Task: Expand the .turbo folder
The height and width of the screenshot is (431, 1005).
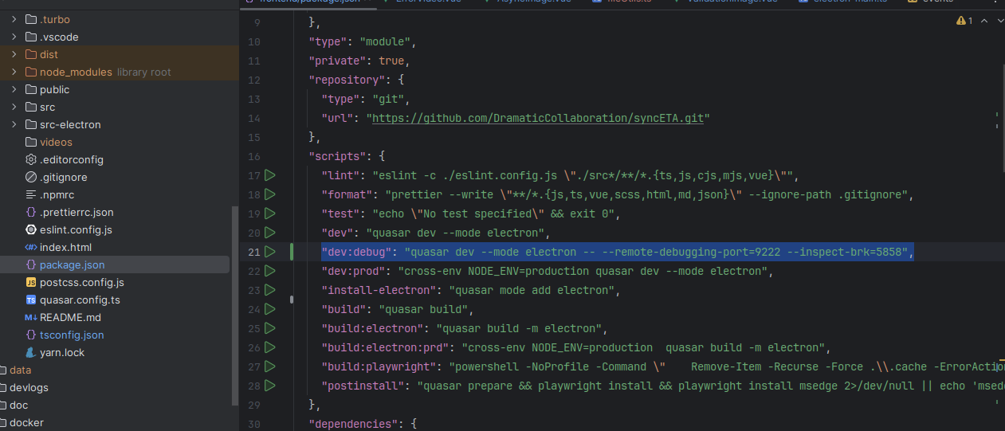Action: (x=14, y=19)
